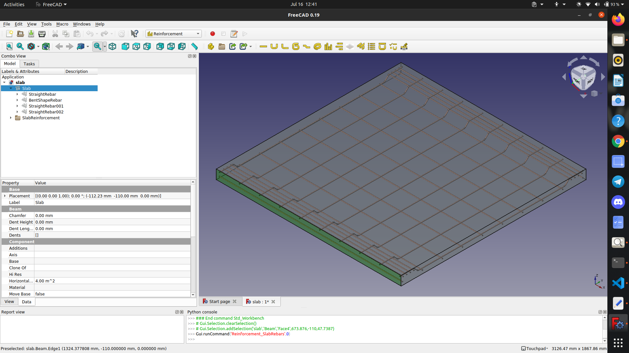Switch to the View property tab

pyautogui.click(x=9, y=302)
